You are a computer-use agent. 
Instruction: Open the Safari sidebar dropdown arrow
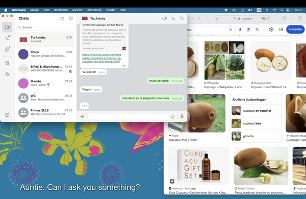(192, 18)
